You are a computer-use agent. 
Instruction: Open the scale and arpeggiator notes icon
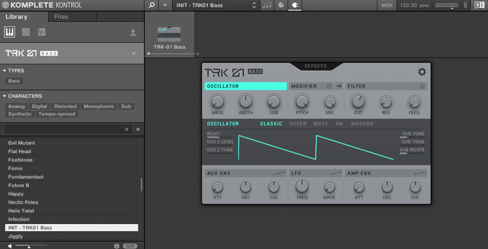267,5
